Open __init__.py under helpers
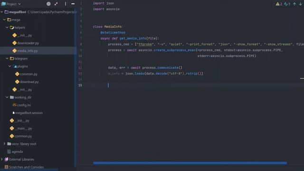 point(22,35)
